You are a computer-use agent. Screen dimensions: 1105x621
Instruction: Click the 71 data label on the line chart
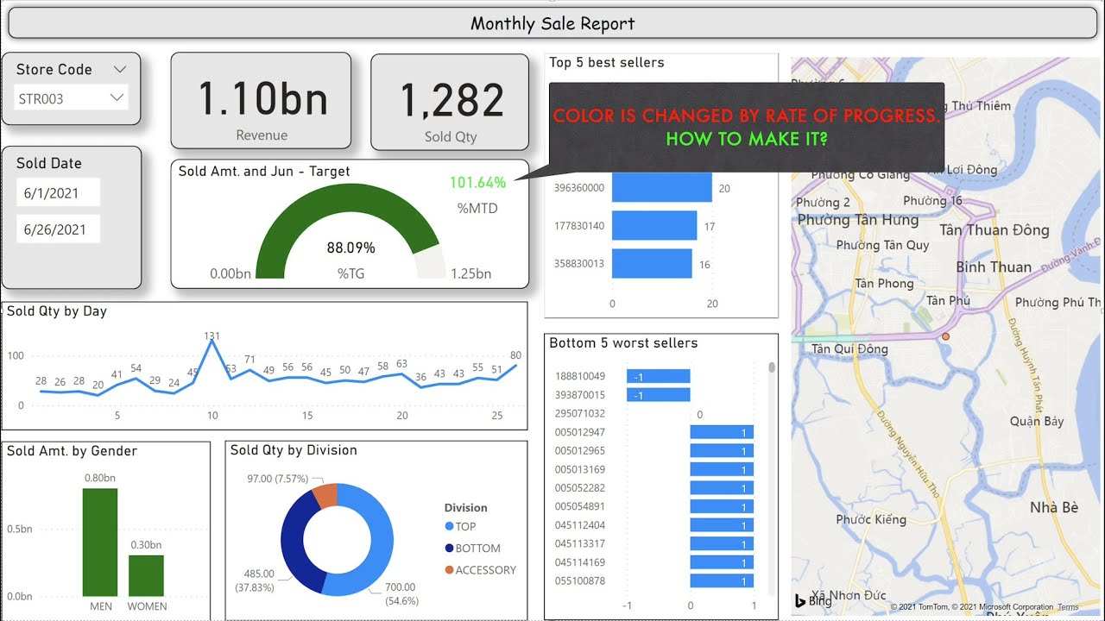249,359
